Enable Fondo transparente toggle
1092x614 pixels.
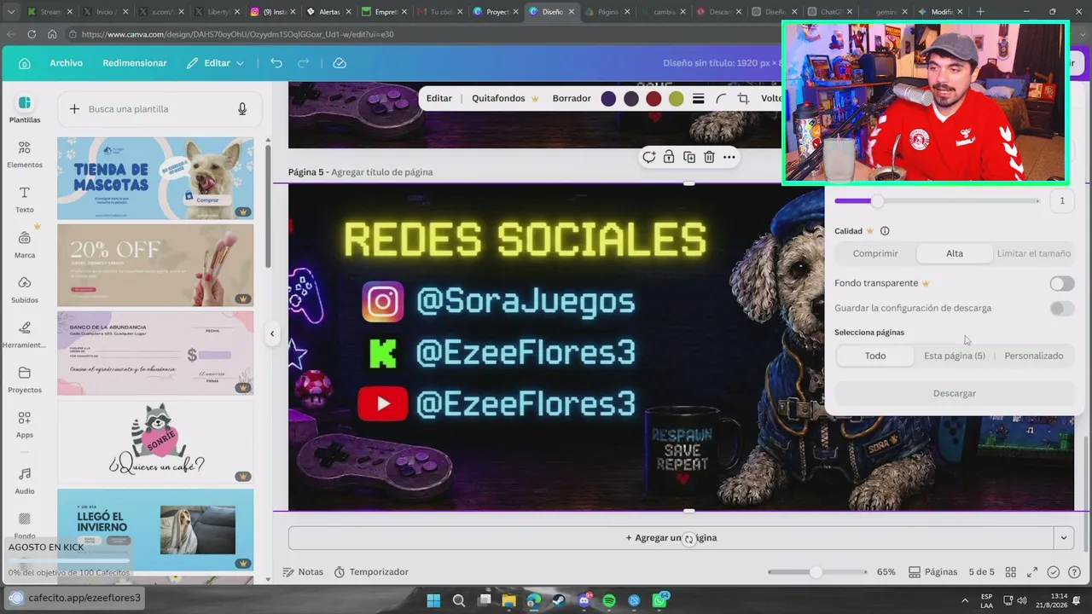coord(1062,283)
